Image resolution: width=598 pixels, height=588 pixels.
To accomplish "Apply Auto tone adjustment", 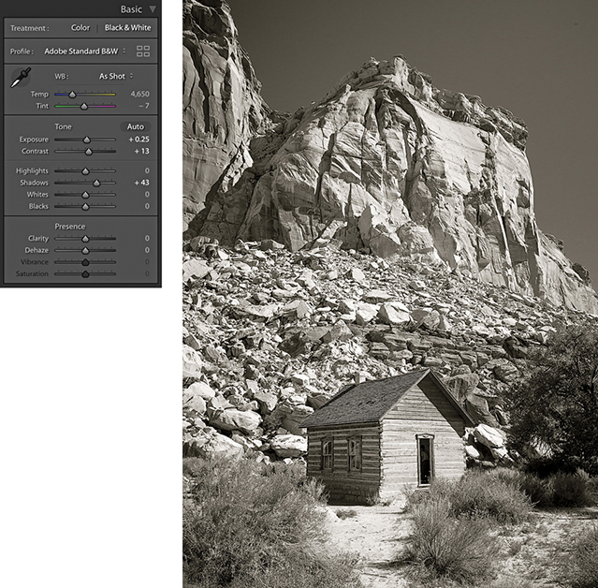I will (x=136, y=126).
